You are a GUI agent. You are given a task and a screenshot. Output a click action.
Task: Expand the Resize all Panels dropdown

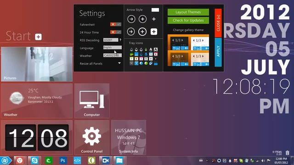[x=119, y=63]
